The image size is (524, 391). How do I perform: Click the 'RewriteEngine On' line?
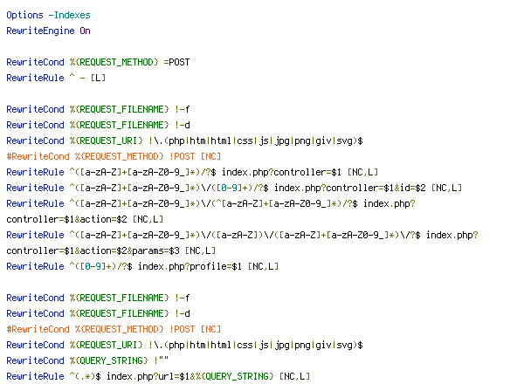[x=48, y=31]
